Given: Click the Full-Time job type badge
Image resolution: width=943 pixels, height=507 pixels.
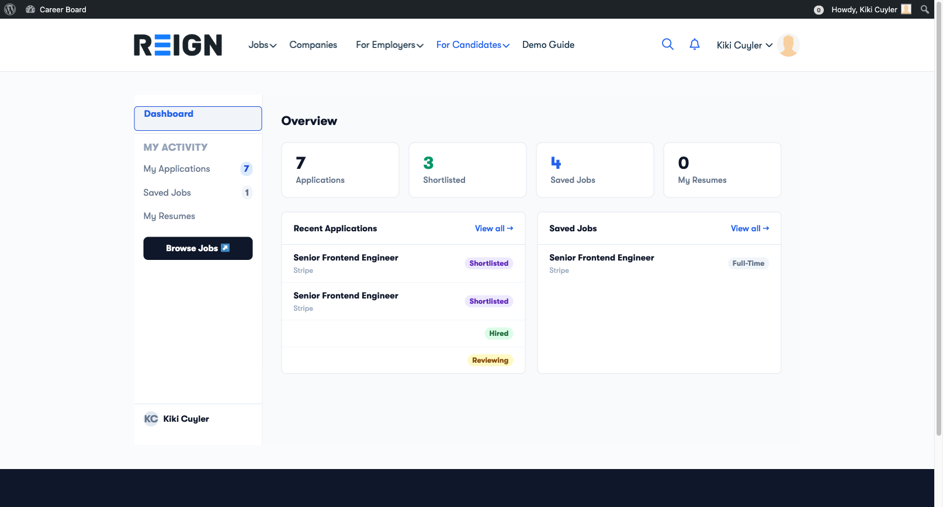Looking at the screenshot, I should click(x=748, y=263).
